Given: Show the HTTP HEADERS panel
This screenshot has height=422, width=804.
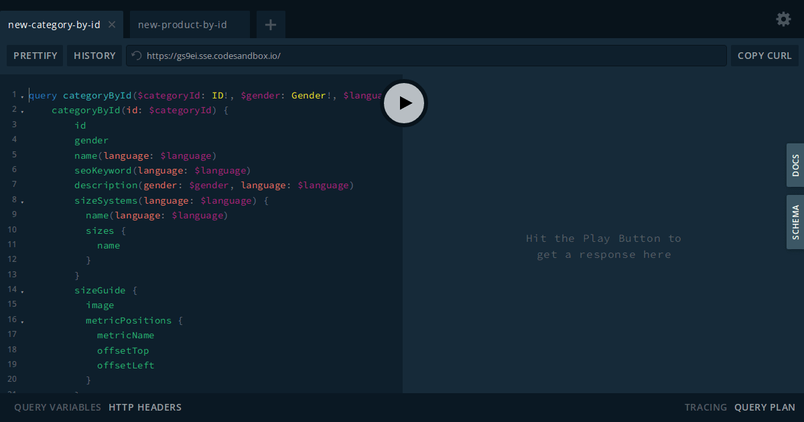Looking at the screenshot, I should tap(145, 407).
